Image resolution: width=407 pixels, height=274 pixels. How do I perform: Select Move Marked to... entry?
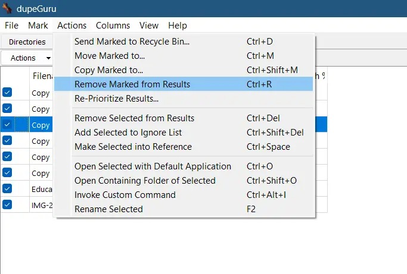184,56
